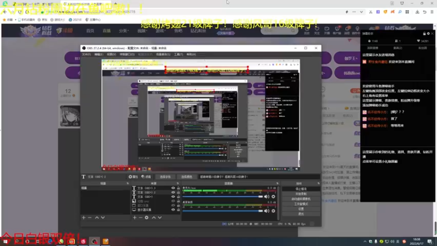Screen dimensions: 437x246
Task: Open source properties gear below sources list
Action: (x=146, y=218)
